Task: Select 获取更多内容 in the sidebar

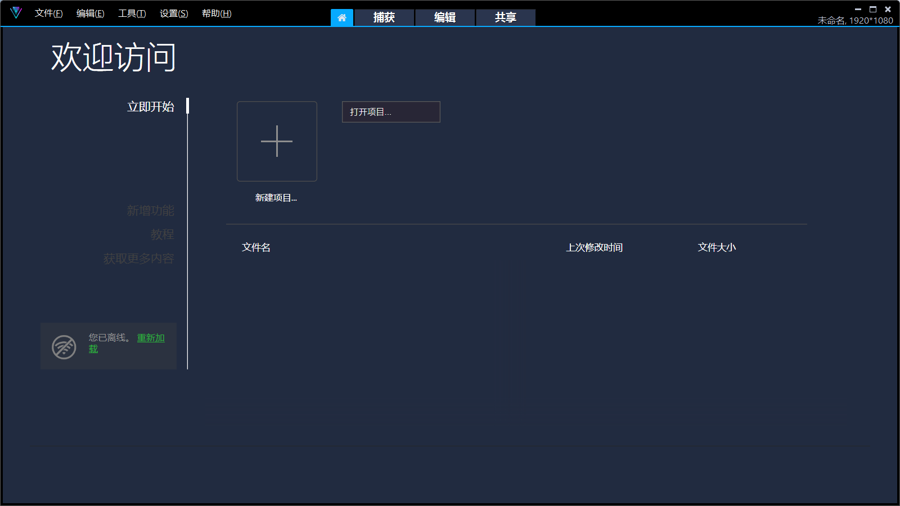Action: (x=137, y=258)
